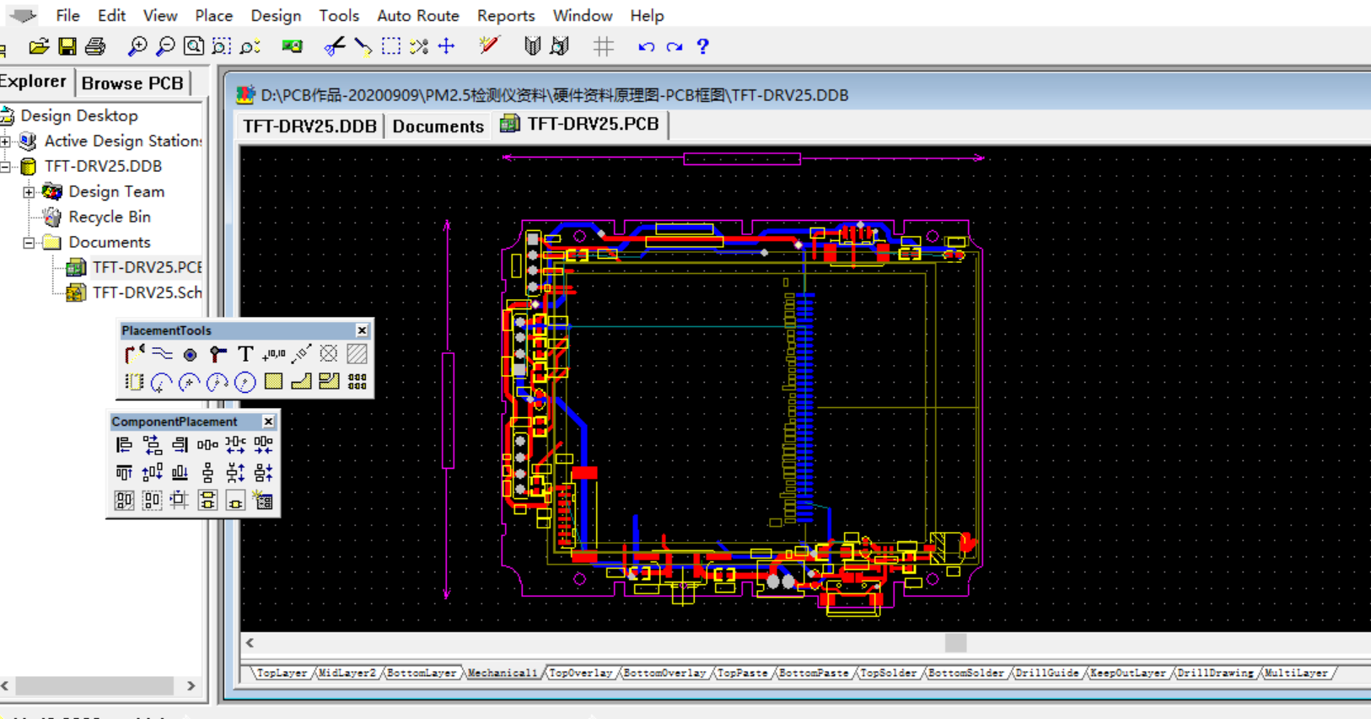Click the Explorer panel scroll right arrow

click(x=191, y=686)
